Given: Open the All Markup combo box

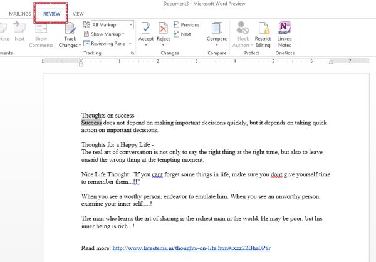Looking at the screenshot, I should [x=112, y=24].
